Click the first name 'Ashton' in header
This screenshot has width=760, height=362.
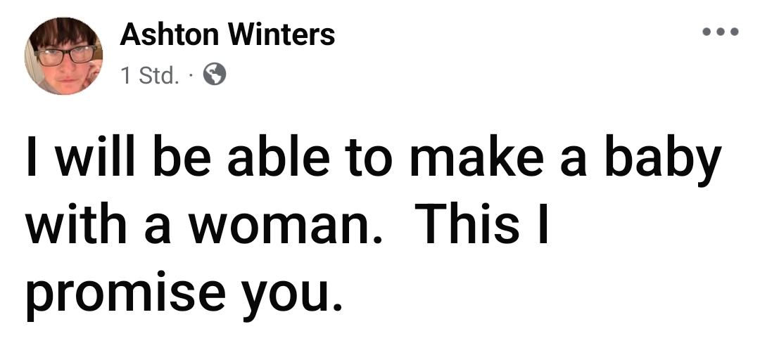tap(169, 35)
